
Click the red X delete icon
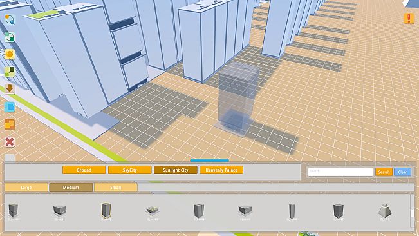point(10,142)
